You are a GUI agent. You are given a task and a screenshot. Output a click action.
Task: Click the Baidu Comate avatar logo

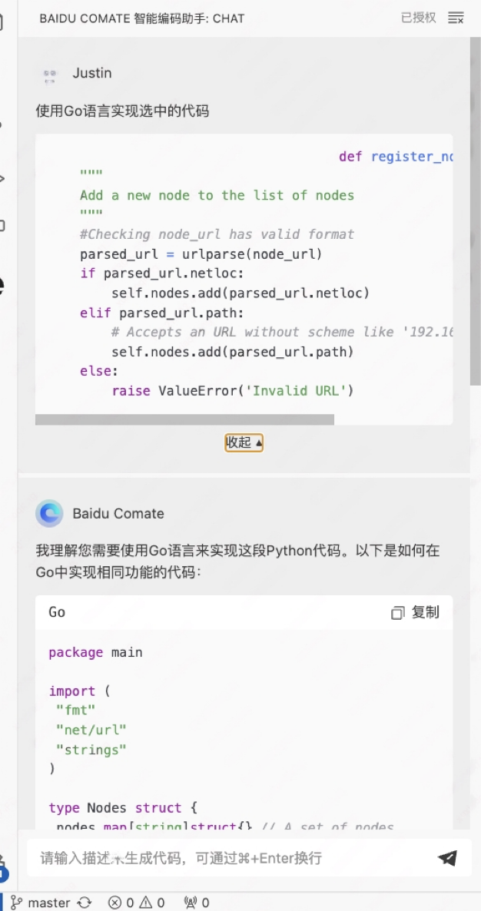49,513
